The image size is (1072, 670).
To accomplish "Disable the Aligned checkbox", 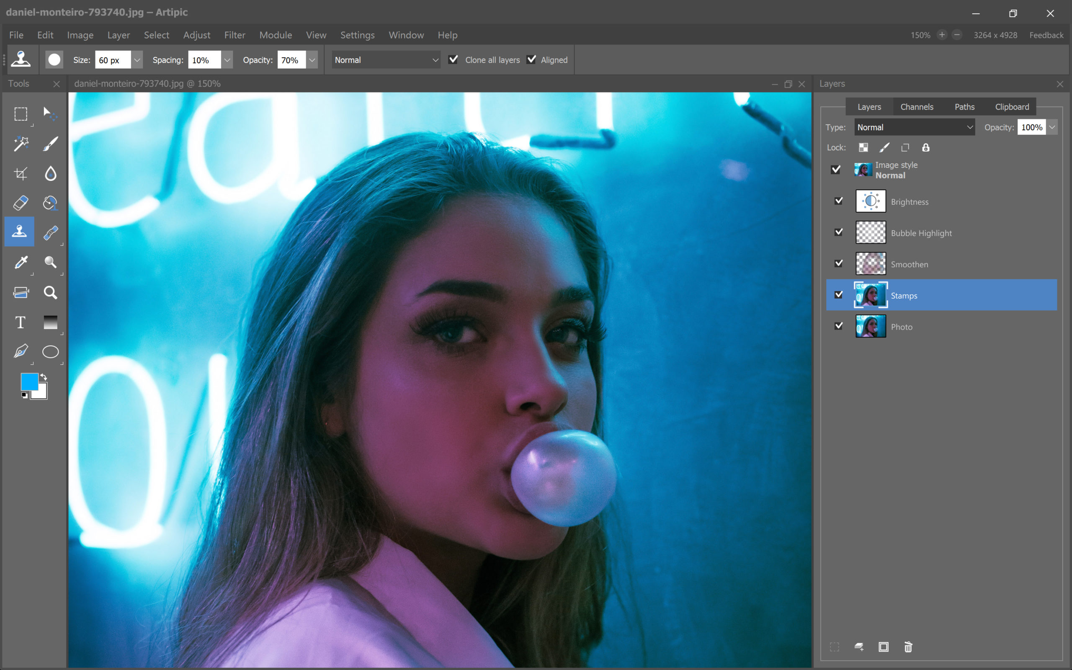I will point(531,59).
